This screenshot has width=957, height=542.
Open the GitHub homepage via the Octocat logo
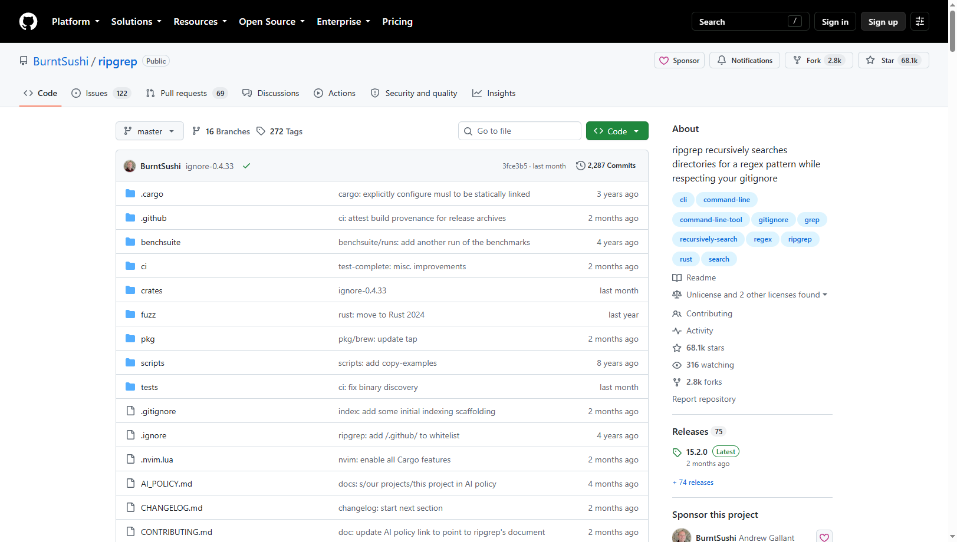28,22
